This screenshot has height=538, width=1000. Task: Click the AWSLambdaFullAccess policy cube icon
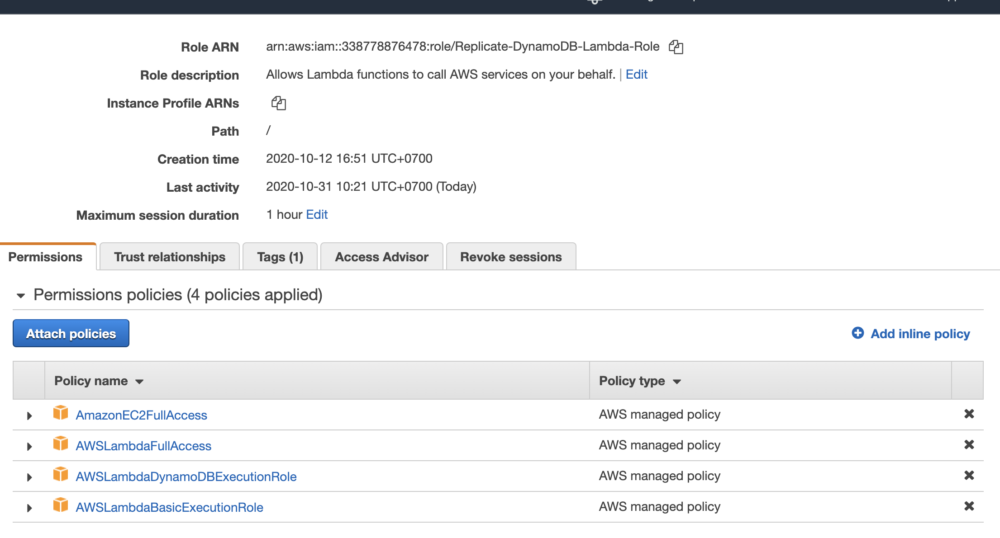[60, 444]
